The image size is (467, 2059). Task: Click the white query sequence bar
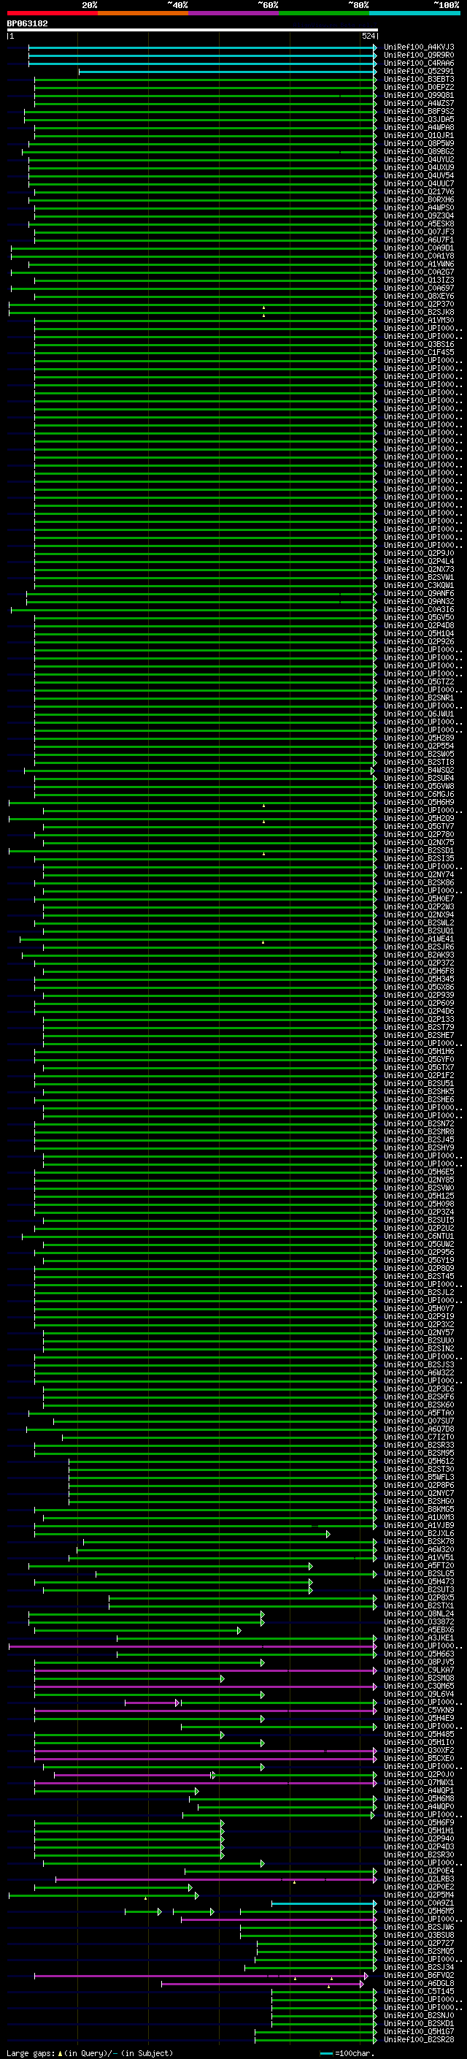[193, 29]
